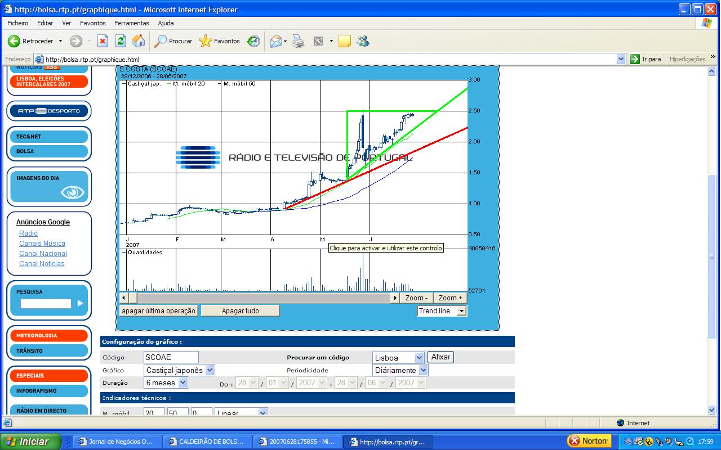Open the Ver menu
The image size is (721, 450).
[x=66, y=23]
